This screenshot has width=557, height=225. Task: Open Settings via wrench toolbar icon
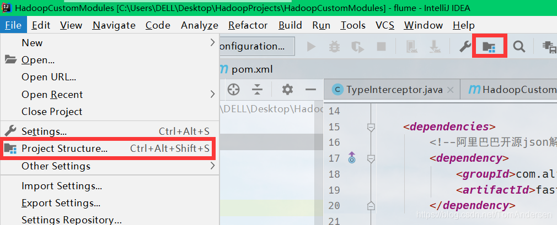click(465, 46)
